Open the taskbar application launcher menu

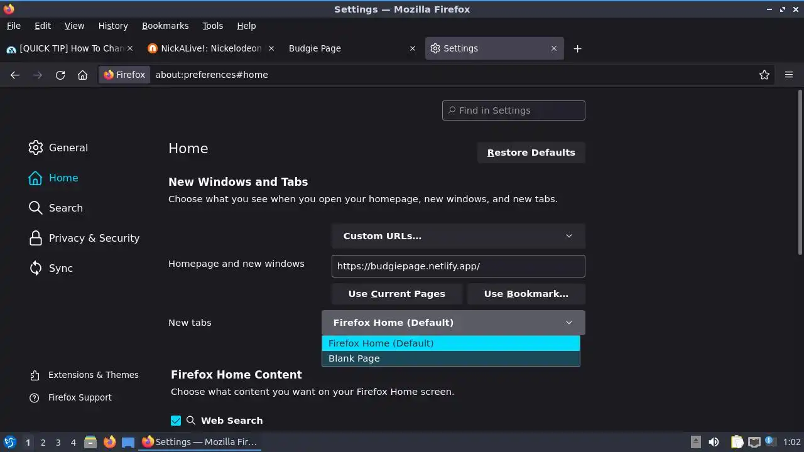(x=9, y=442)
